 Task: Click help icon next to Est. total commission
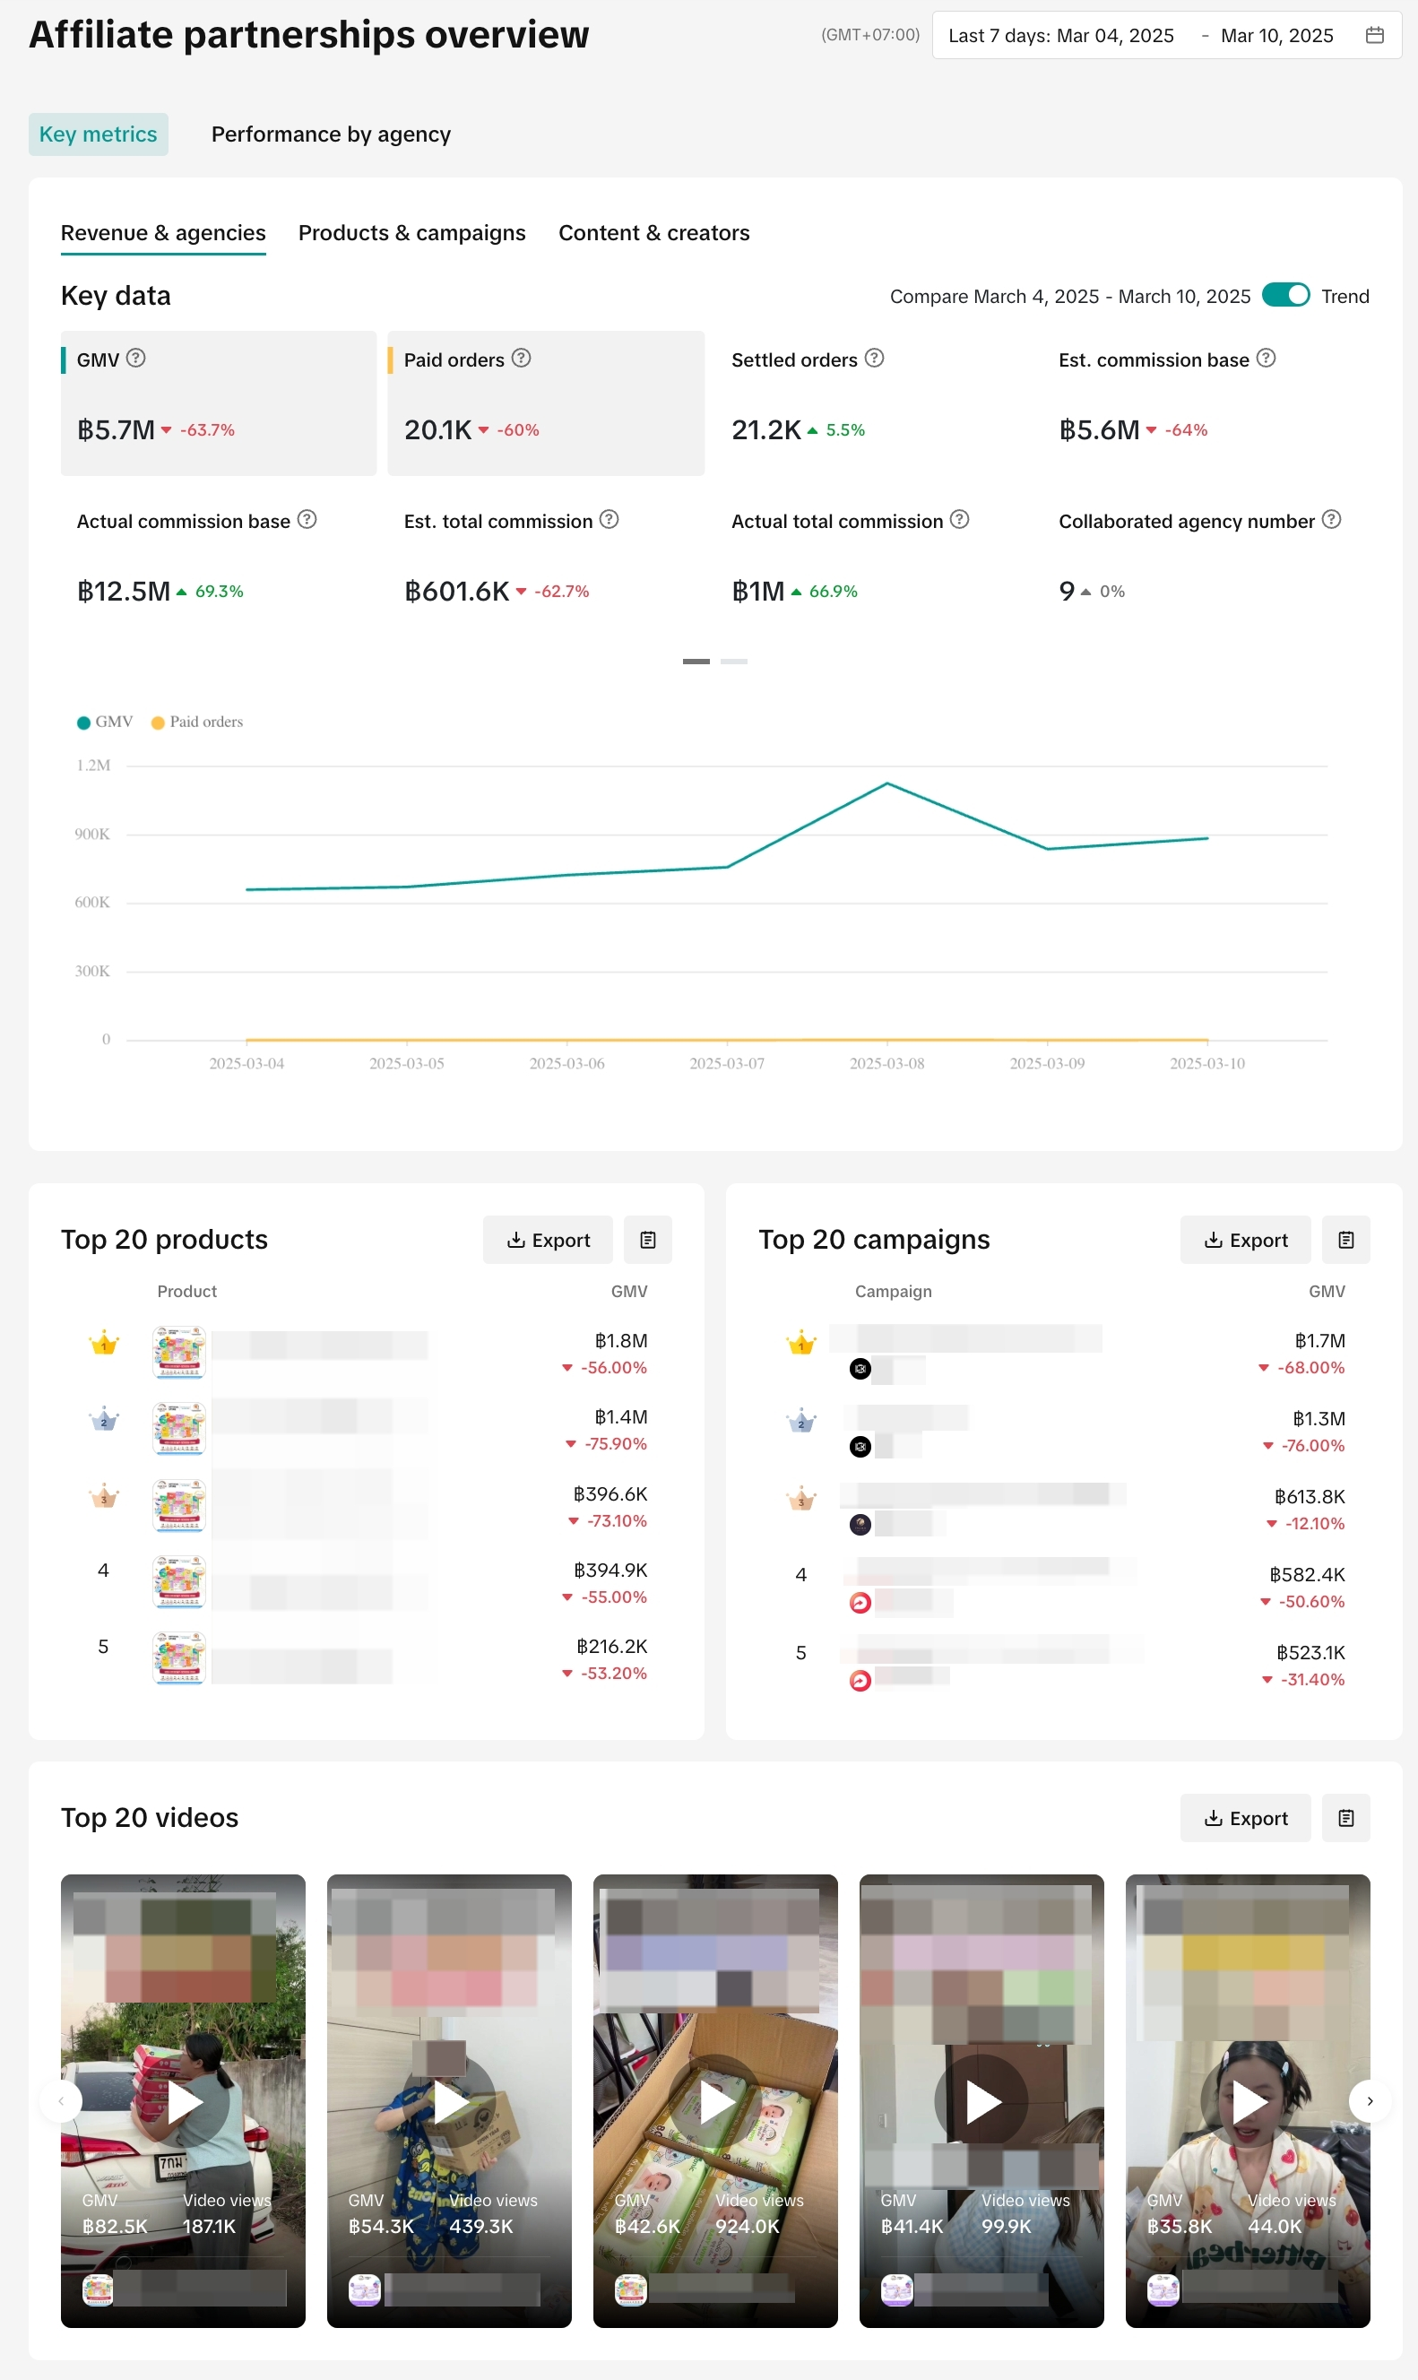609,520
